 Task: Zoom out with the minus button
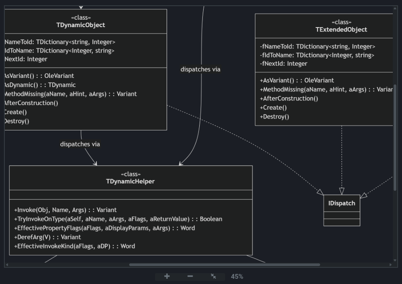pos(190,276)
